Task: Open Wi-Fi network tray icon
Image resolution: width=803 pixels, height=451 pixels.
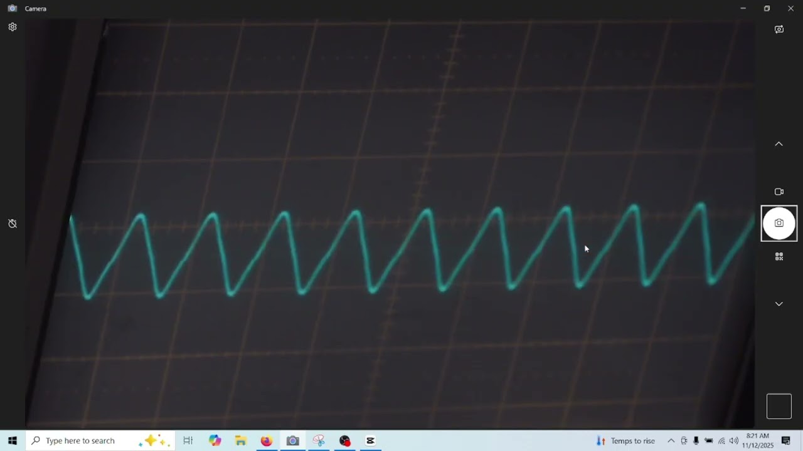Action: [721, 441]
